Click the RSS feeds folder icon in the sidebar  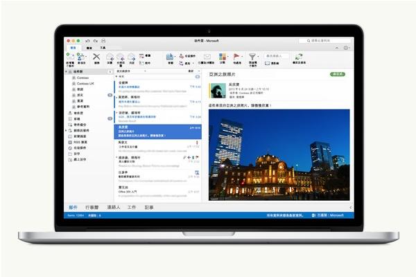(x=70, y=142)
